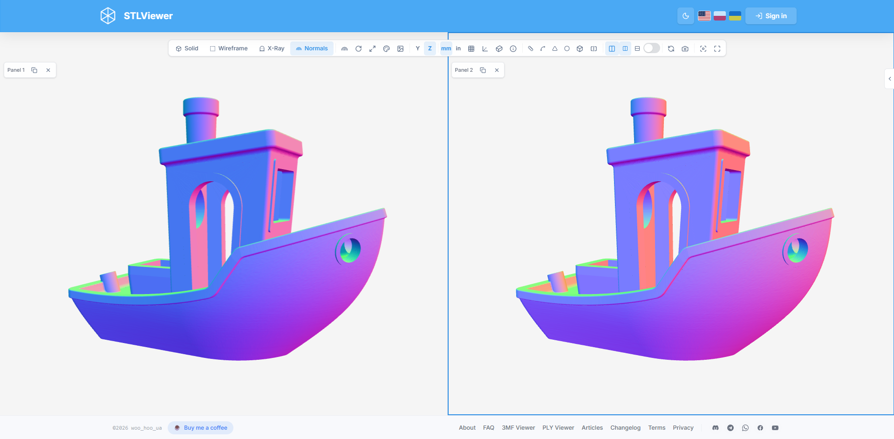
Task: Select the Wireframe render mode
Action: 229,48
